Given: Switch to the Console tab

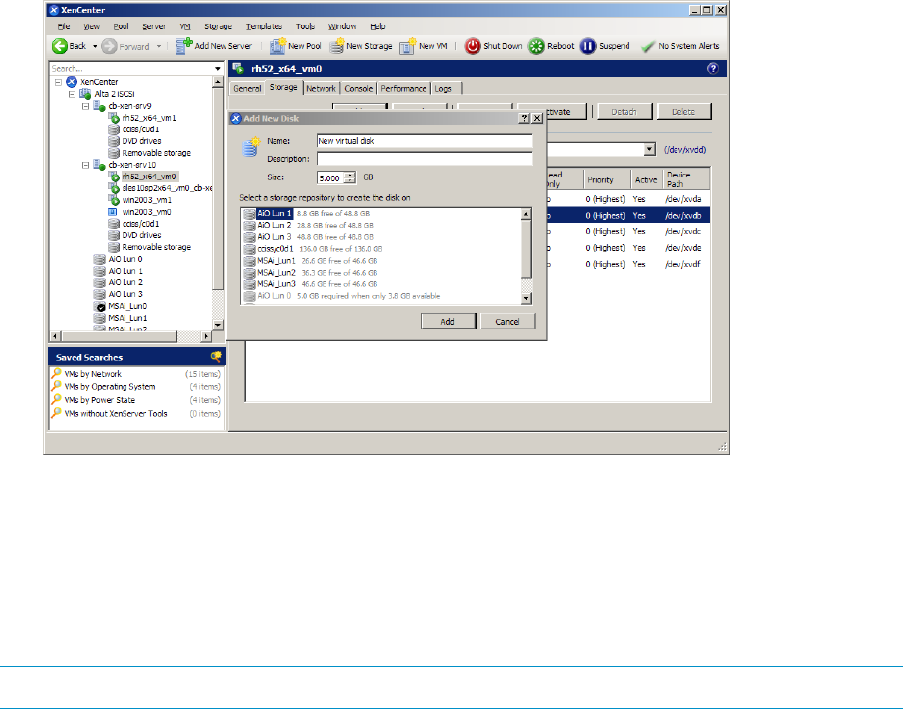Looking at the screenshot, I should [x=359, y=88].
